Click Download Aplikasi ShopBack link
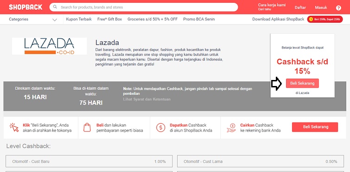This screenshot has width=350, height=172. tap(278, 19)
